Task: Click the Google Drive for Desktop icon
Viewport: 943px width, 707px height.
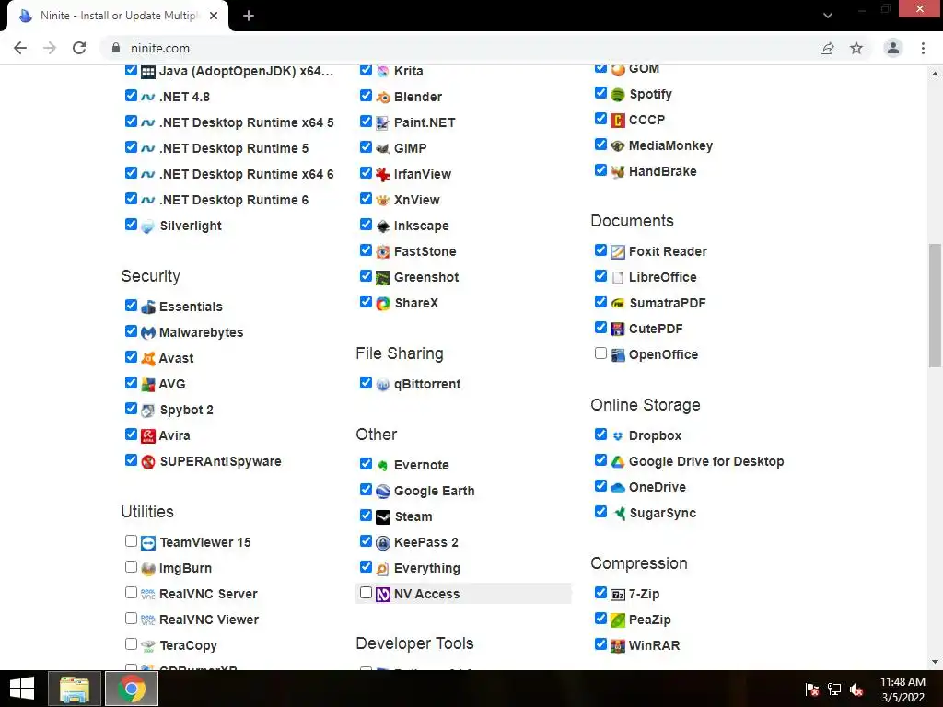Action: [x=618, y=462]
